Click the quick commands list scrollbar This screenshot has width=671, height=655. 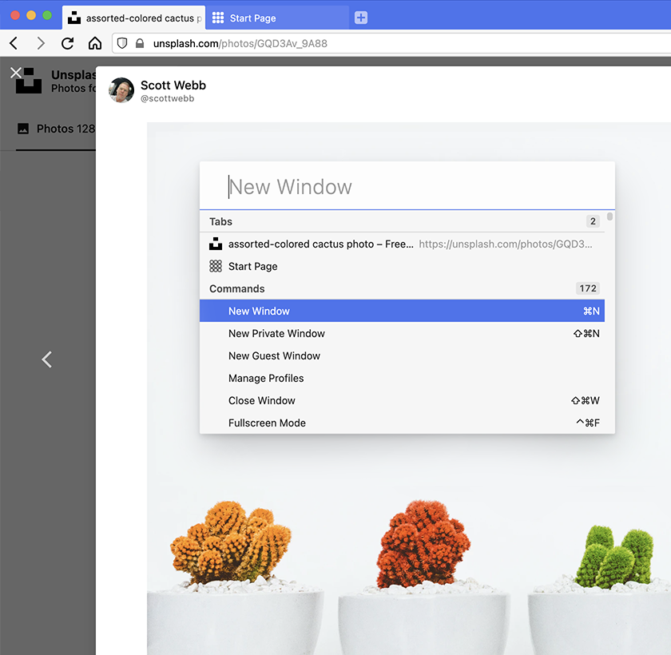click(610, 217)
